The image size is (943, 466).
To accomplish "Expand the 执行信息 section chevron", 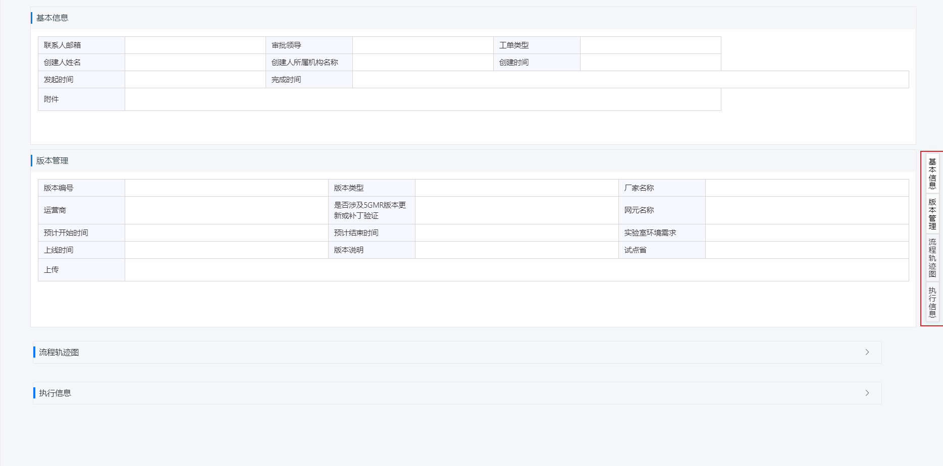I will pyautogui.click(x=867, y=393).
